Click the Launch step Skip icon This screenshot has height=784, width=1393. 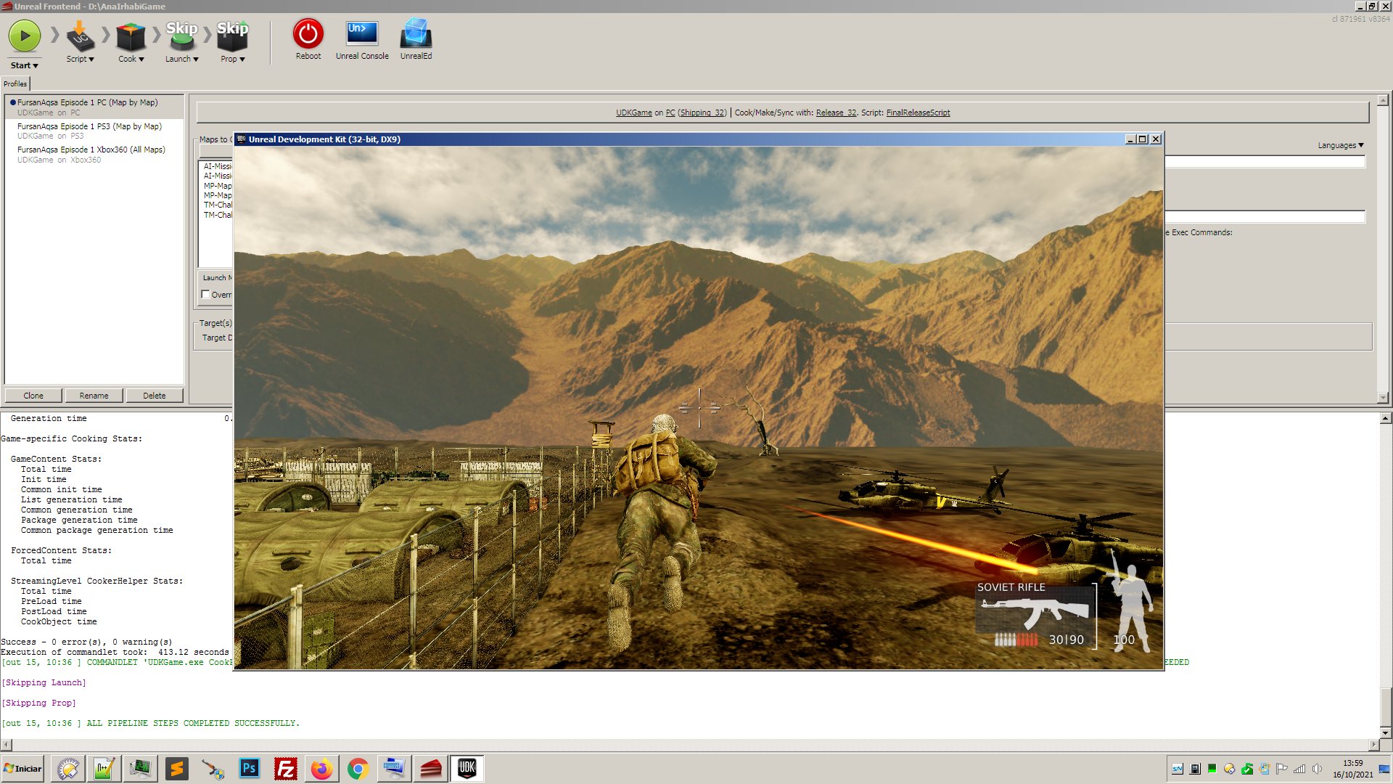(181, 36)
